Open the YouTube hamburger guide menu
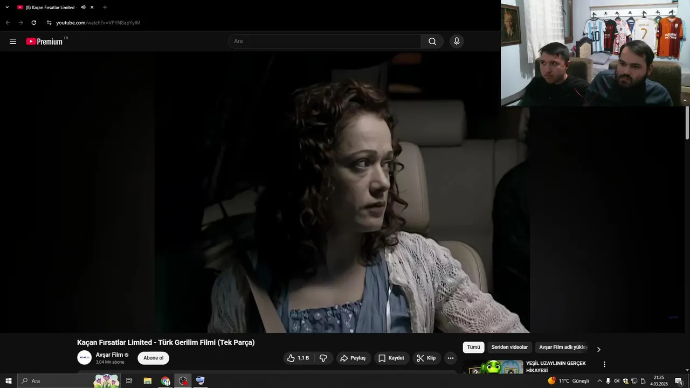The height and width of the screenshot is (388, 690). pyautogui.click(x=13, y=41)
